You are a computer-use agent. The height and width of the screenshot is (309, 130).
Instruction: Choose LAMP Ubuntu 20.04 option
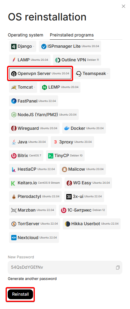(29, 60)
